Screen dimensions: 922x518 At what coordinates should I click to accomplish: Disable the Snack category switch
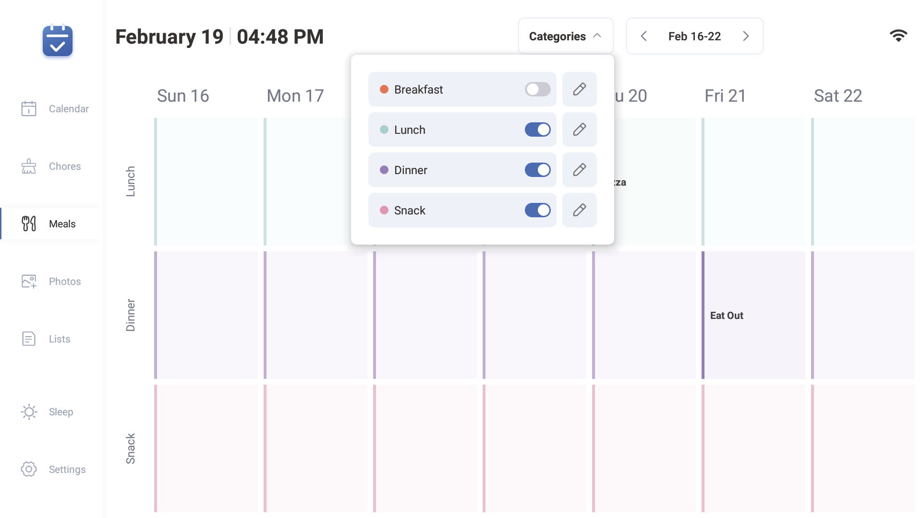point(537,210)
